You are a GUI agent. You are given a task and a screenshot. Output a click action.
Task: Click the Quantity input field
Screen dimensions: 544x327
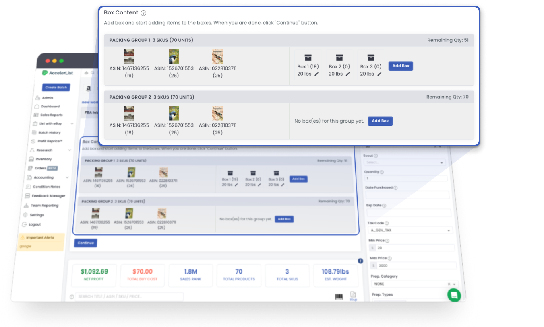coord(405,178)
